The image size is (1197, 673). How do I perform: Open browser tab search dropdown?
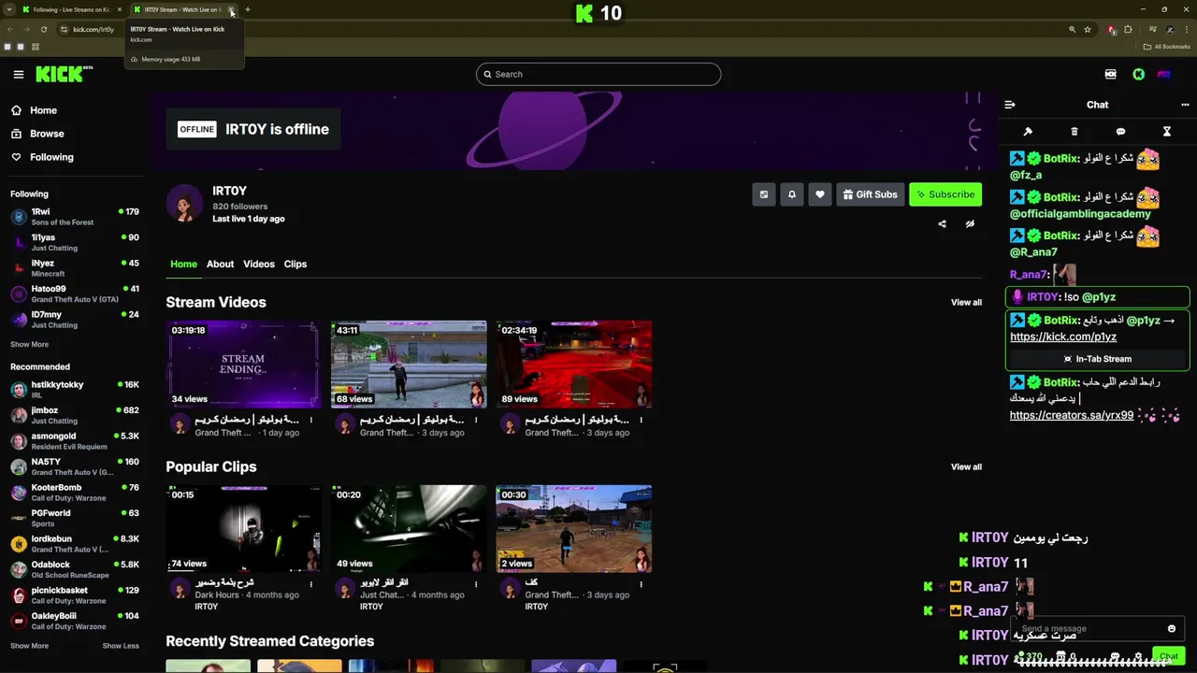pos(8,9)
